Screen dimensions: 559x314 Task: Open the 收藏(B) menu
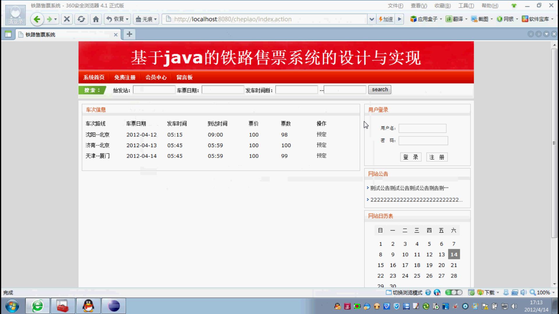click(443, 6)
